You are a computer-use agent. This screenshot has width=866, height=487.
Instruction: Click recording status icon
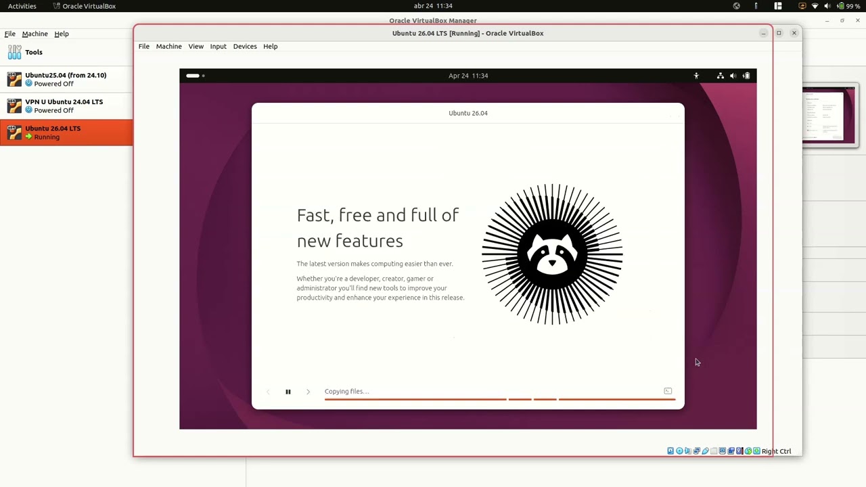point(731,451)
